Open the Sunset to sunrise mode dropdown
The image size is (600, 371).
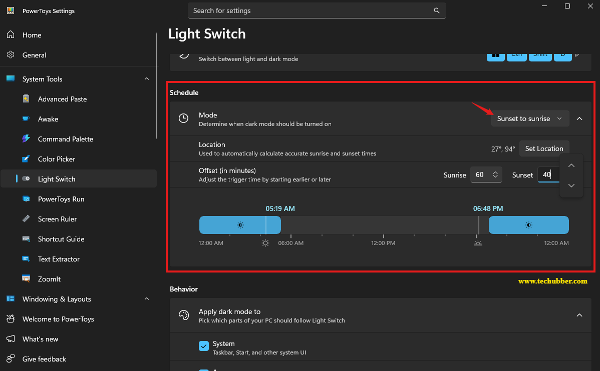point(530,118)
